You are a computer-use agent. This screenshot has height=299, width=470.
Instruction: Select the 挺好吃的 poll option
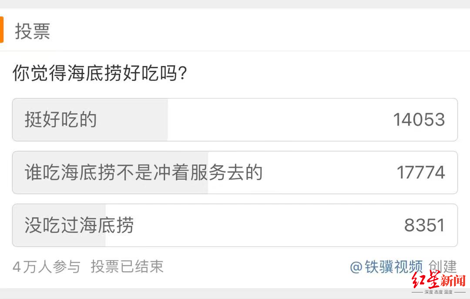point(60,120)
